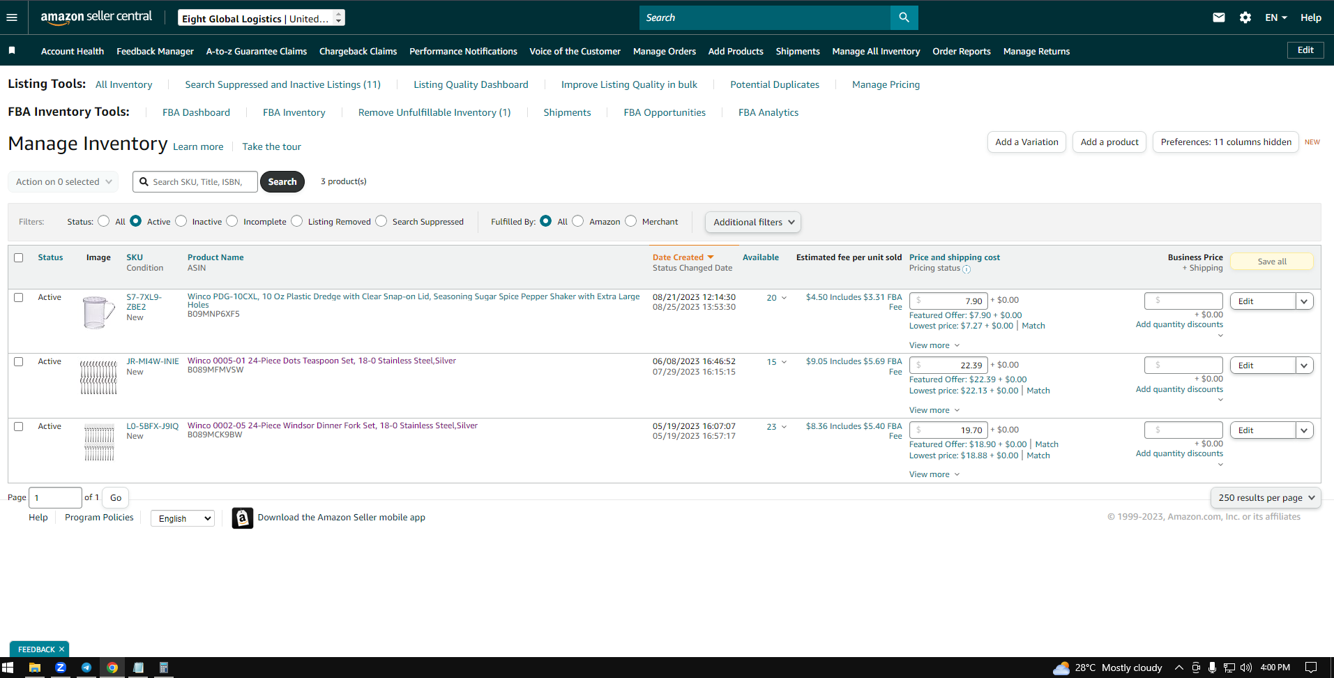1334x678 pixels.
Task: Open Account Health in the nav bar
Action: (x=73, y=51)
